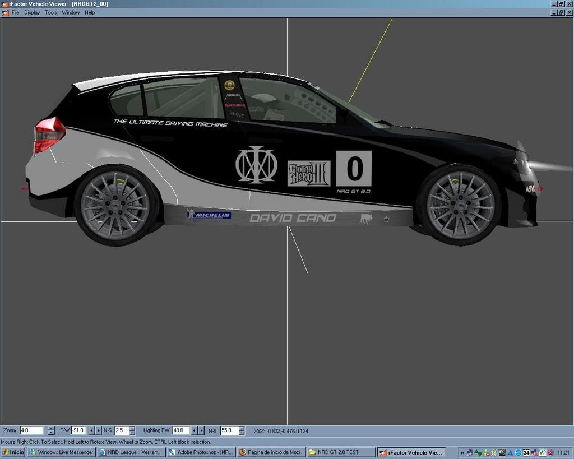Viewport: 574px width, 459px height.
Task: Open the Firefox Página de inicio window
Action: [271, 452]
